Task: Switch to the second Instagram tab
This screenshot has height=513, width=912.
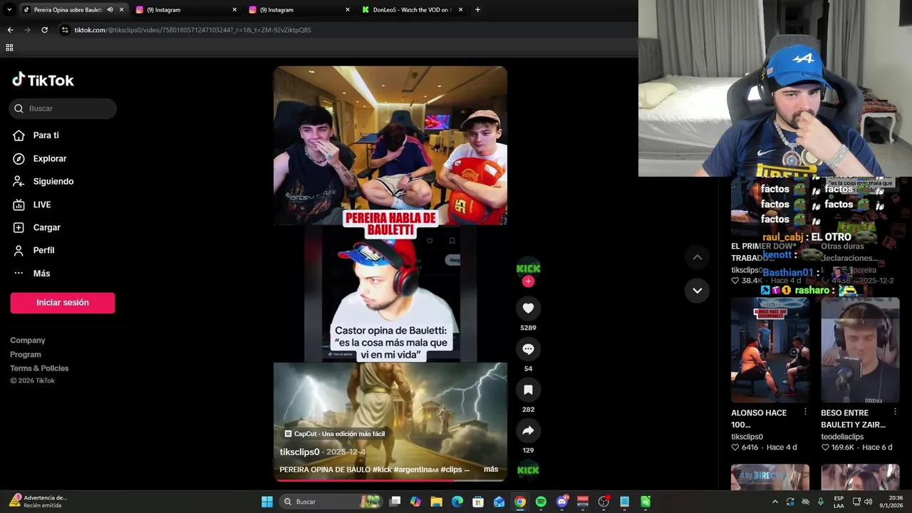Action: tap(299, 10)
